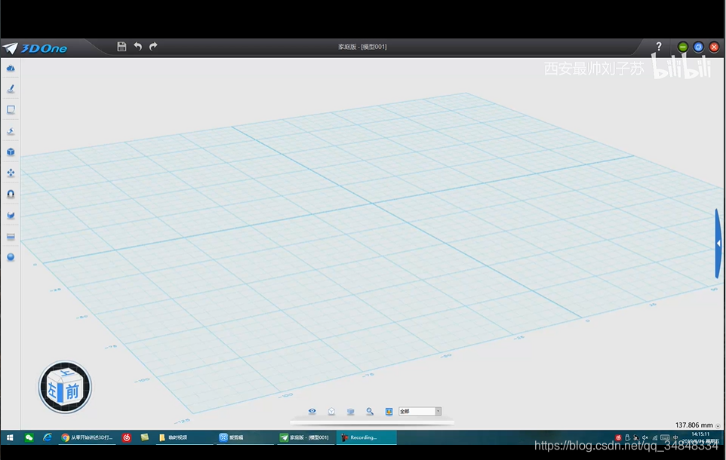Select the magnet auto-snap tool
The height and width of the screenshot is (460, 726).
coord(11,194)
